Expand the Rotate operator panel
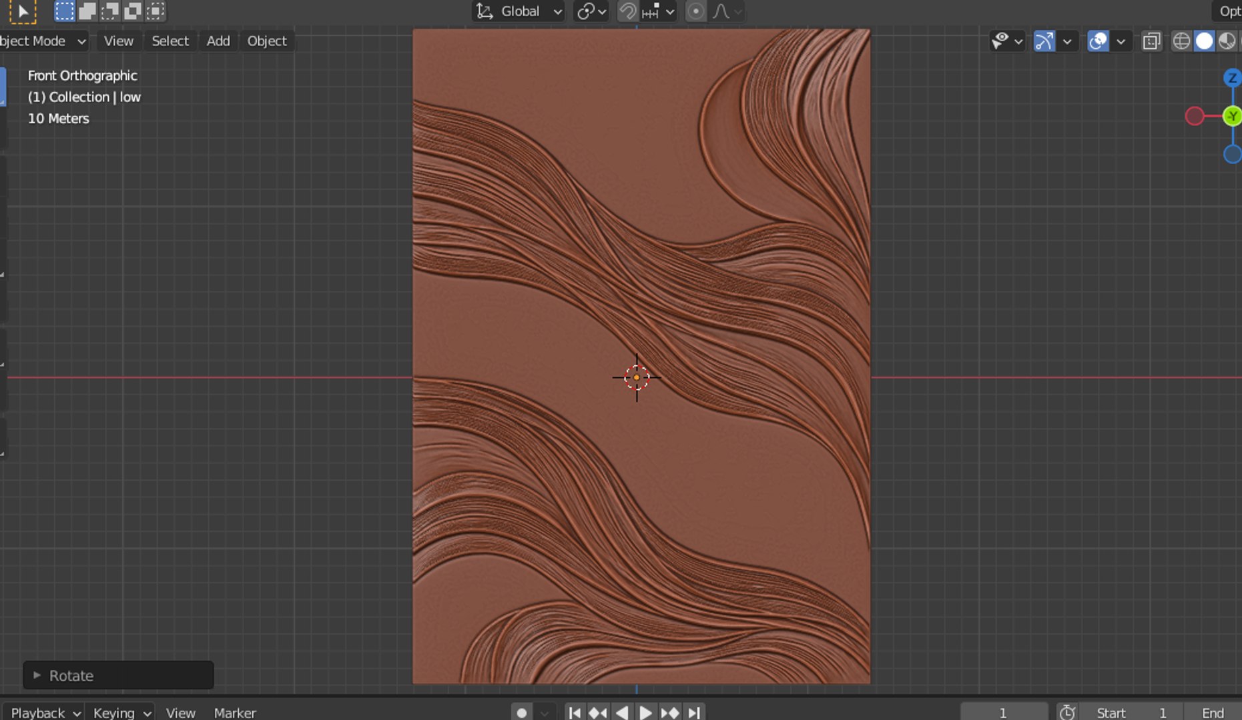Viewport: 1242px width, 720px height. (x=118, y=675)
